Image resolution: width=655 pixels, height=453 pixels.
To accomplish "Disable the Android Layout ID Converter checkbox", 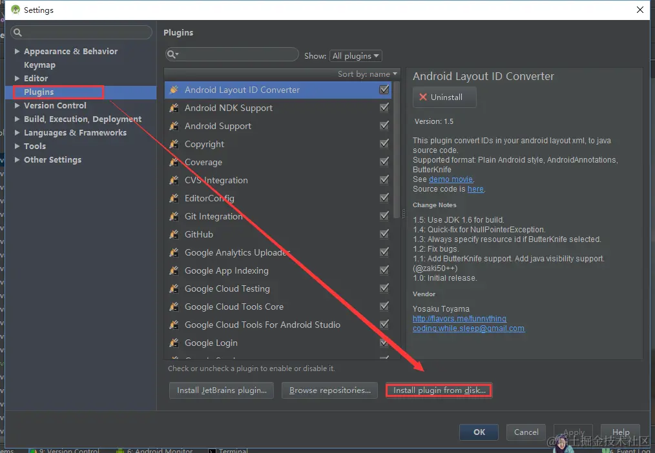I will 384,89.
